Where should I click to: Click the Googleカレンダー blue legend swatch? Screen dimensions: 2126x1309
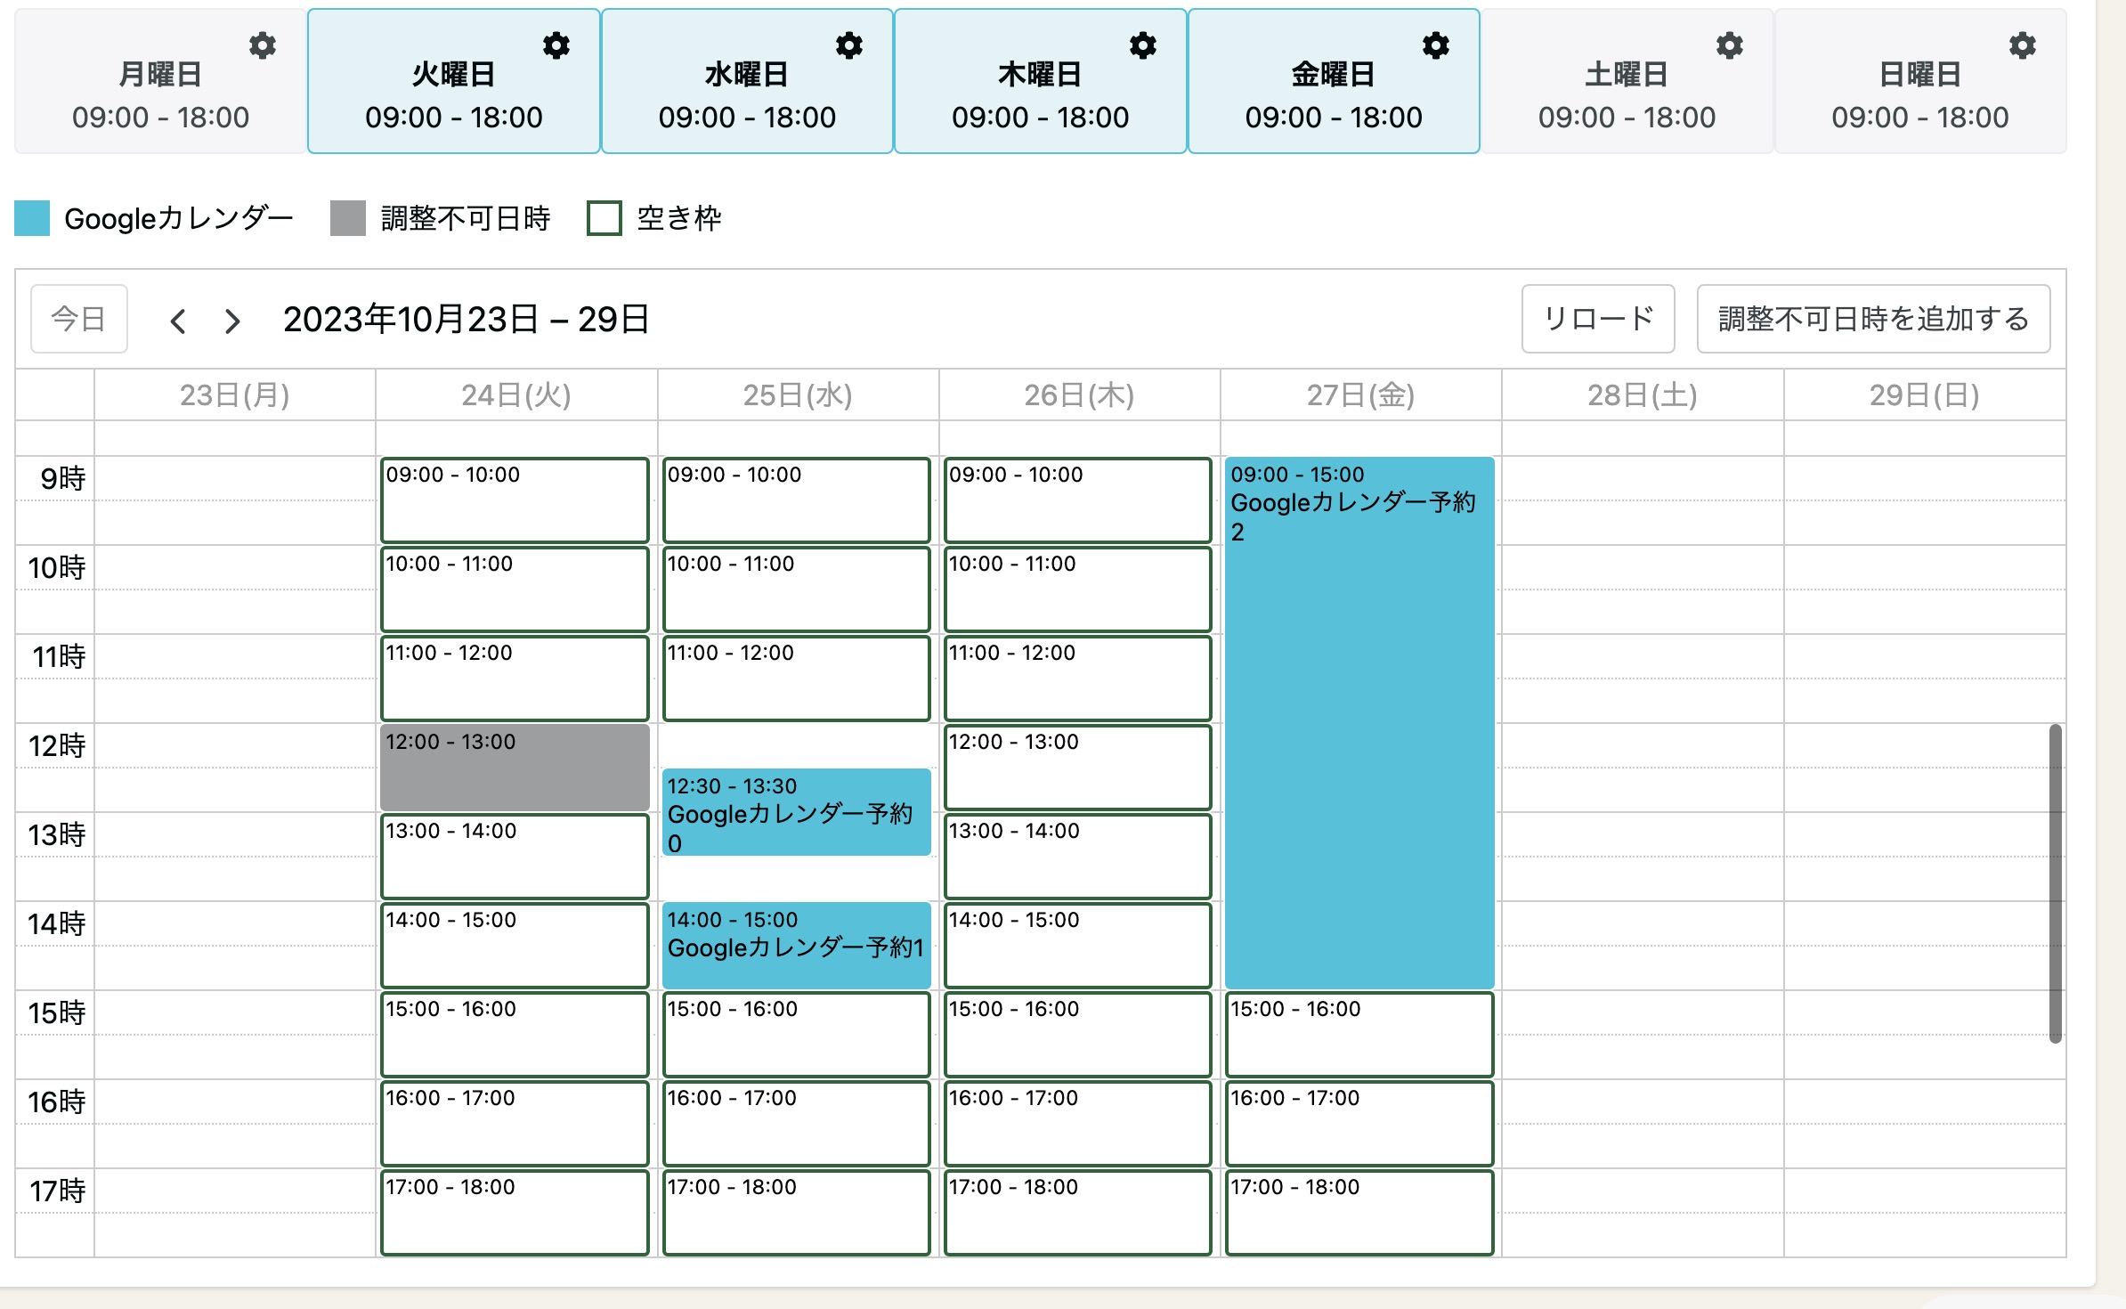click(32, 218)
